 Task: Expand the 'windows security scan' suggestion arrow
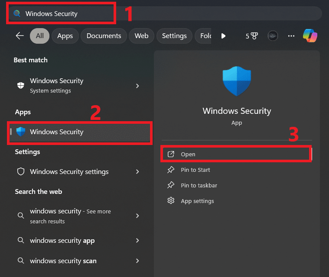point(137,261)
